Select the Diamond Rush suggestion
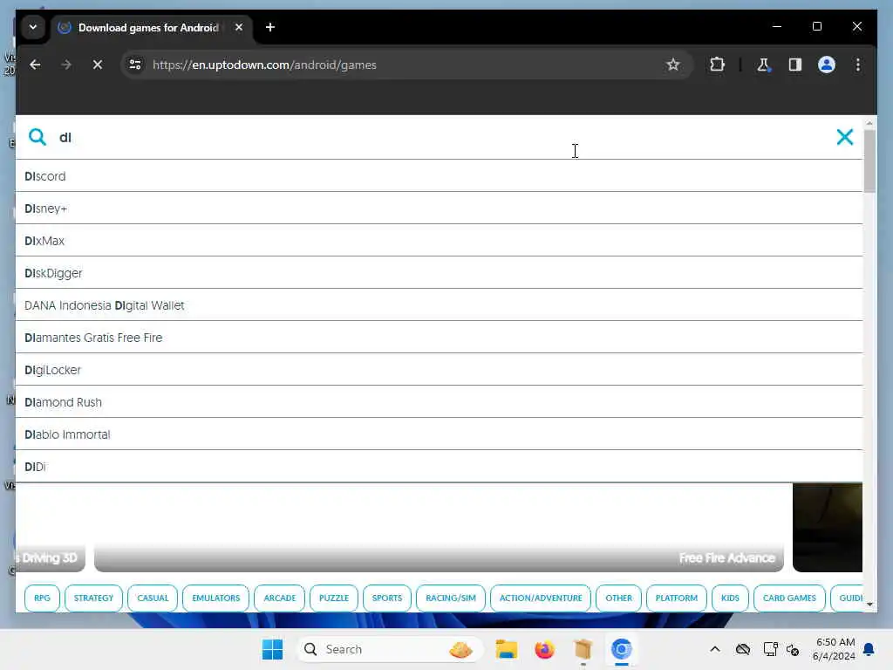 tap(439, 402)
